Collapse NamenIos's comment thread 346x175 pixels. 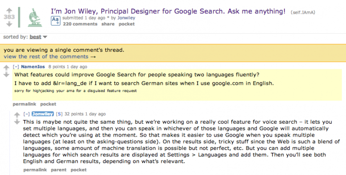click(16, 67)
